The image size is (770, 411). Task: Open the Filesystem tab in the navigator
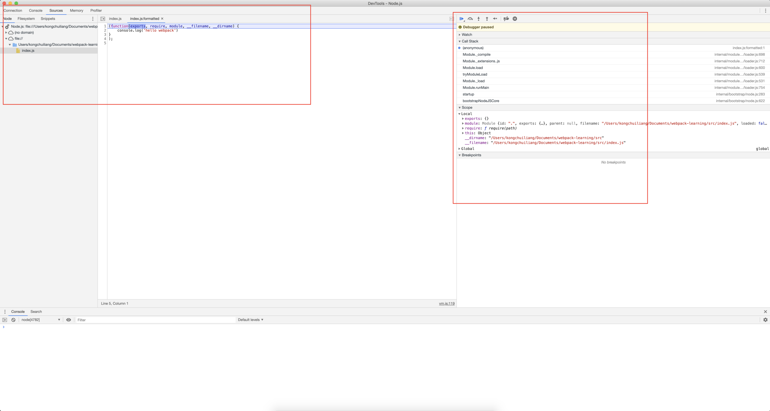click(x=26, y=19)
